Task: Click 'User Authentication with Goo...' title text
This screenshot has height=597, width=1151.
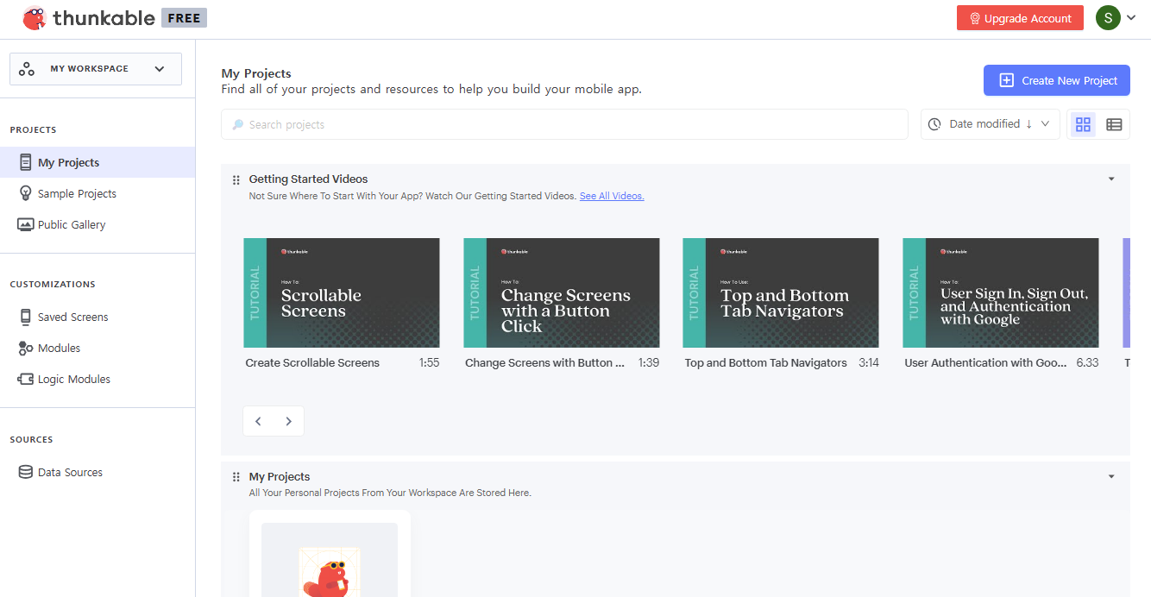Action: point(985,363)
